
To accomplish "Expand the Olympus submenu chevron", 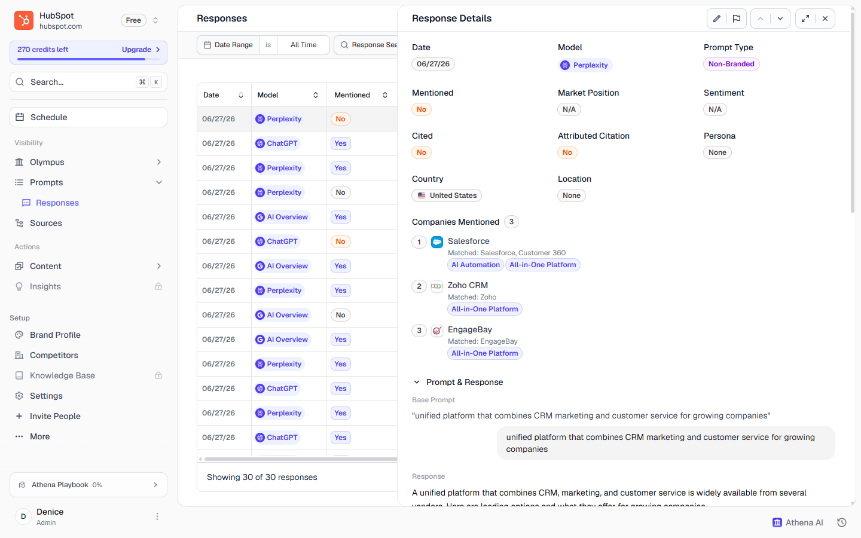I will coord(159,162).
